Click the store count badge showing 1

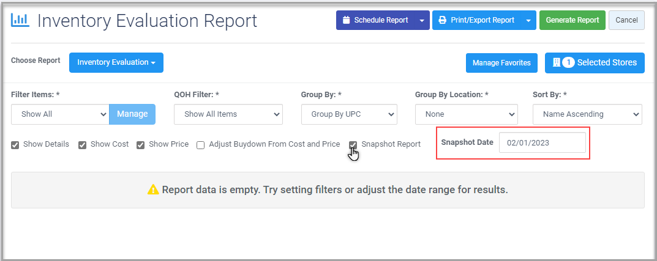(568, 63)
